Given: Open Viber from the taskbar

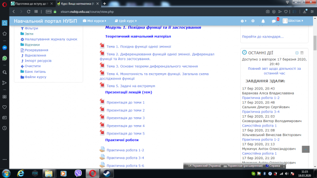Looking at the screenshot, I should (78, 174).
